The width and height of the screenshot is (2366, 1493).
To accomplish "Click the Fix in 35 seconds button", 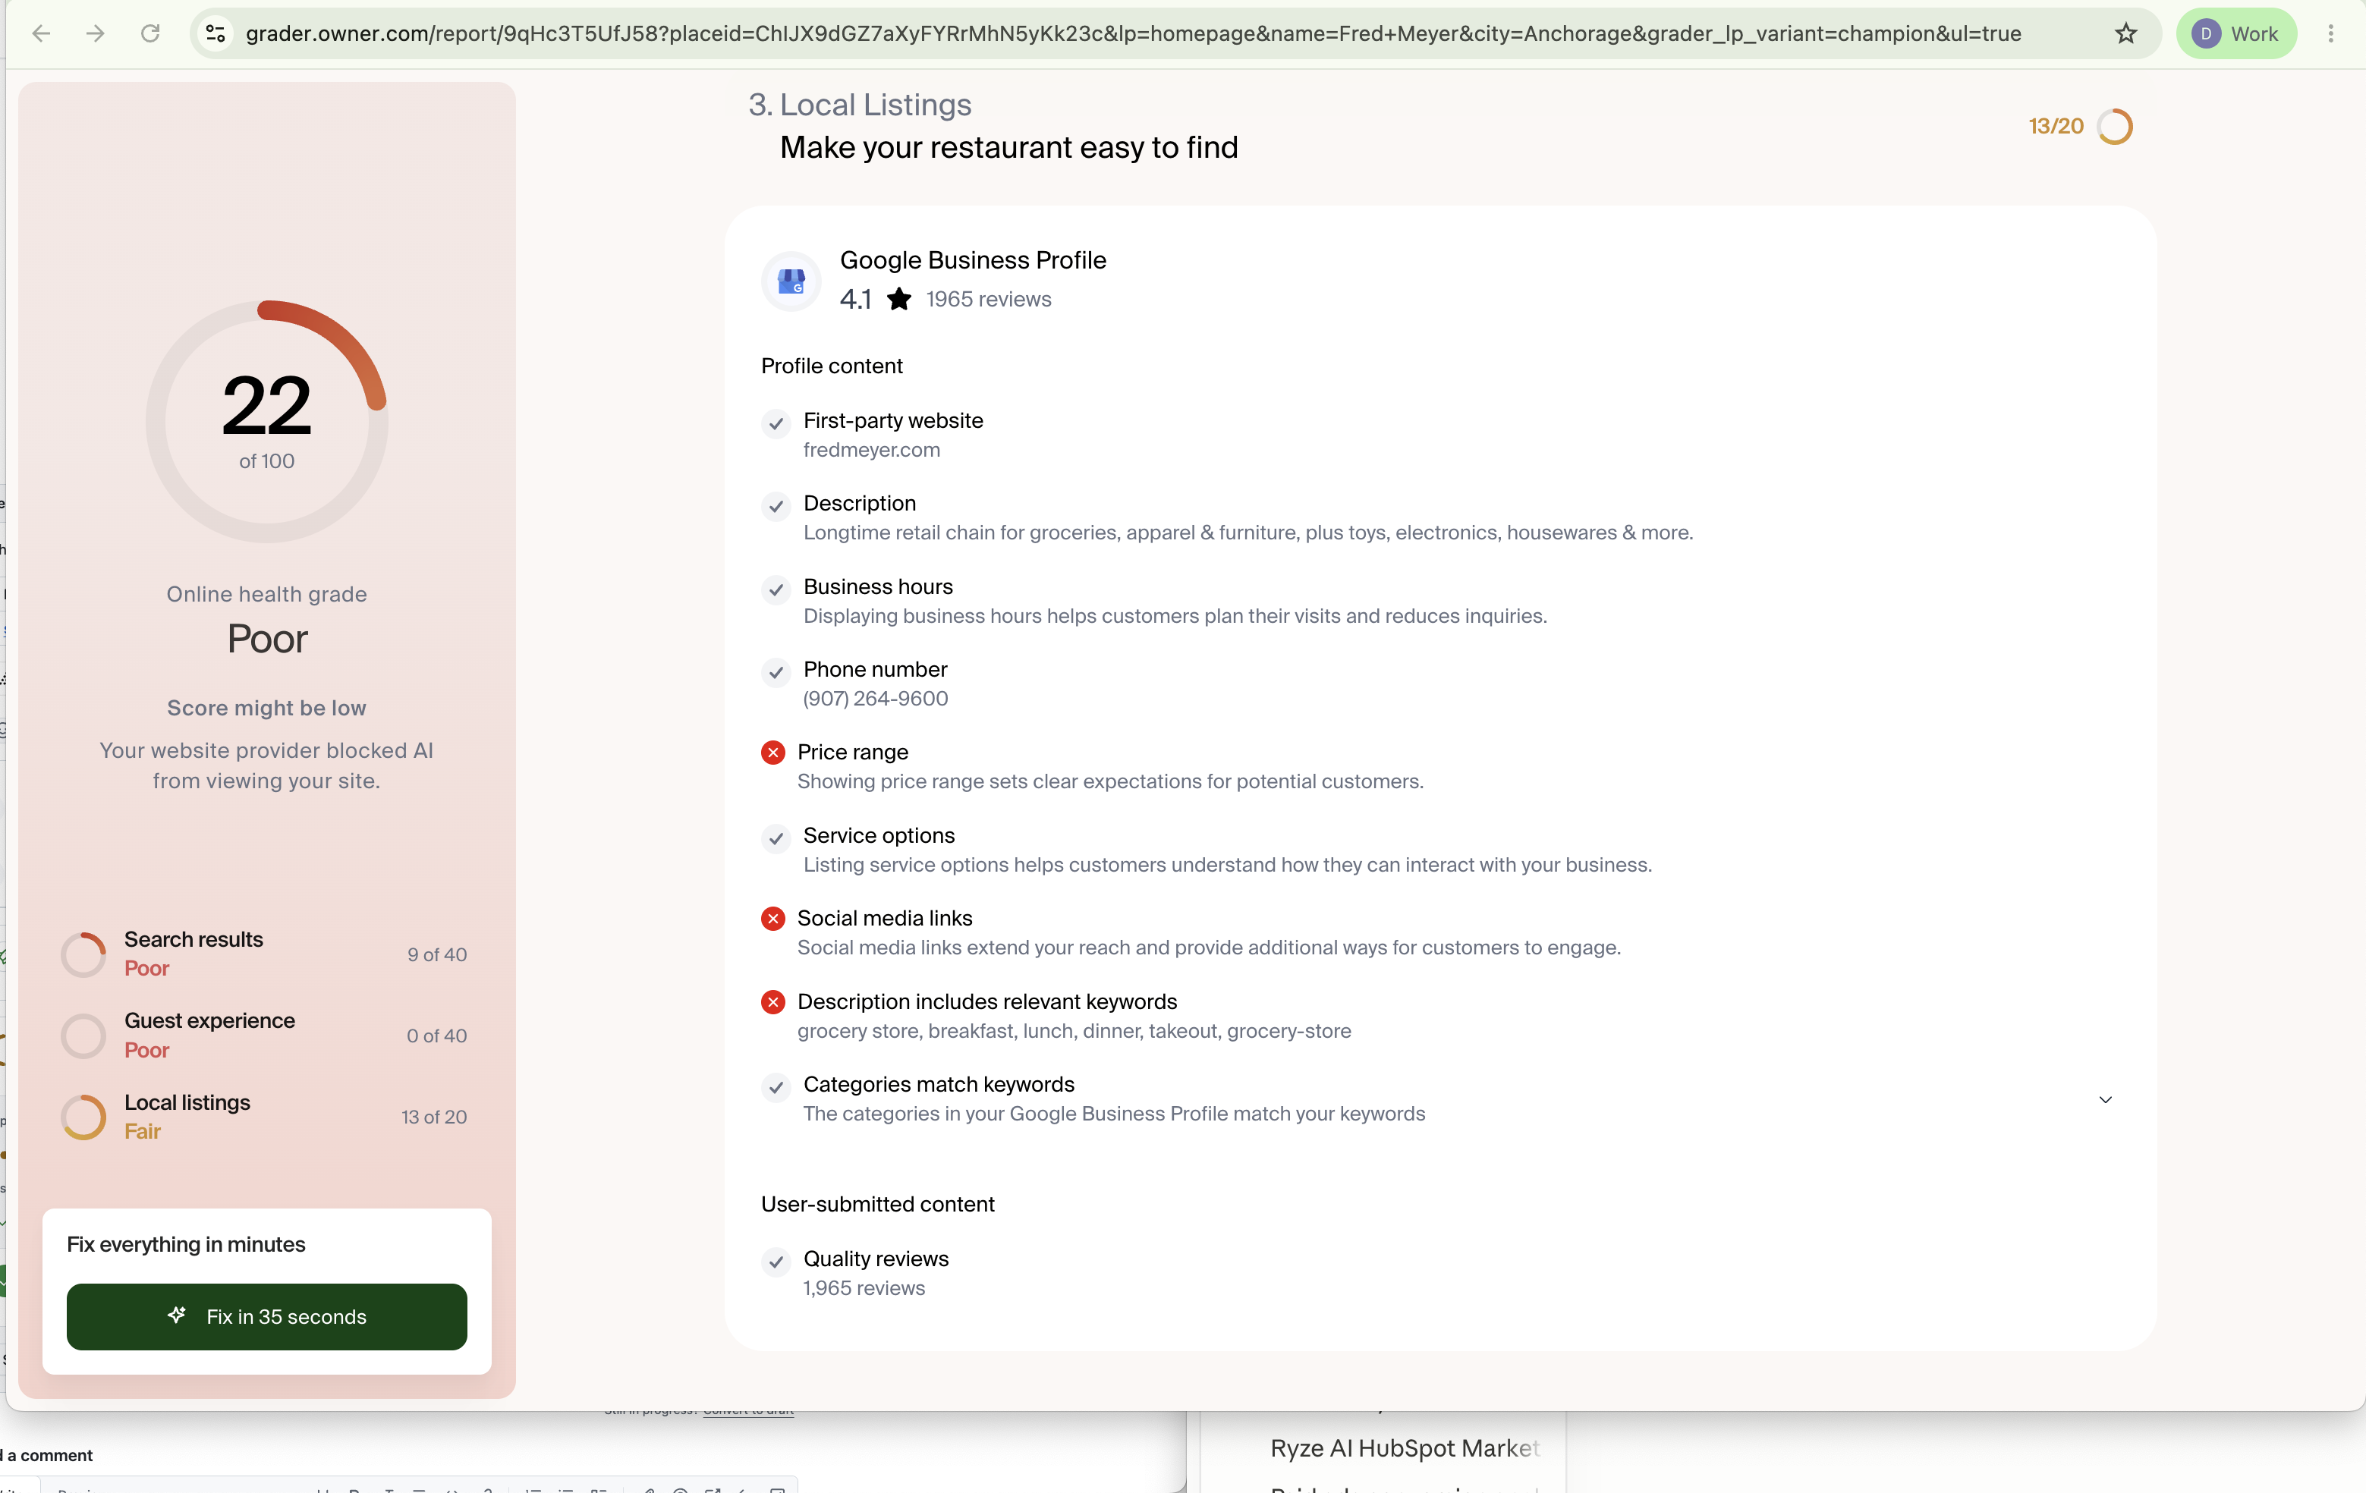I will 266,1317.
